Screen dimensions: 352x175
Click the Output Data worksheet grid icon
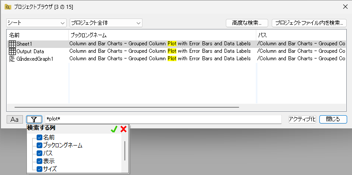click(12, 51)
